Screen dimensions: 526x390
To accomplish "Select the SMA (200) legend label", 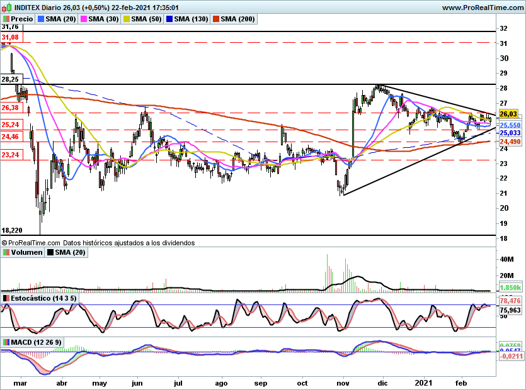I will pyautogui.click(x=237, y=19).
